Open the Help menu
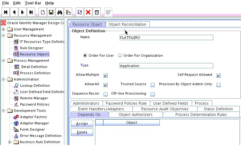The image size is (241, 146). pos(50,3)
